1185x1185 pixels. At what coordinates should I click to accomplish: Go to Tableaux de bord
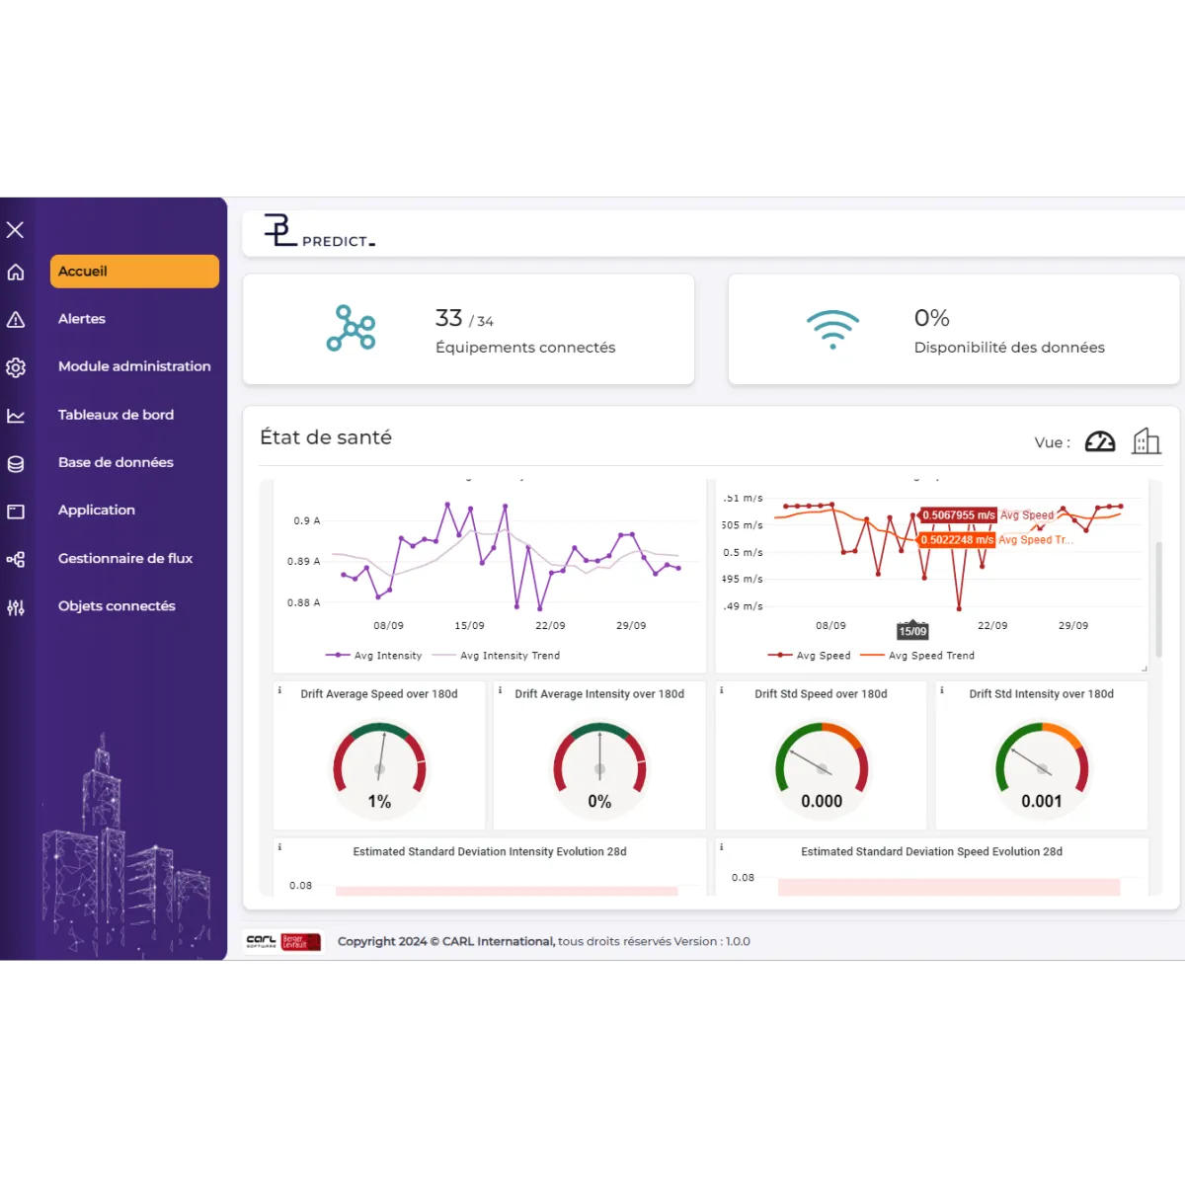click(116, 415)
